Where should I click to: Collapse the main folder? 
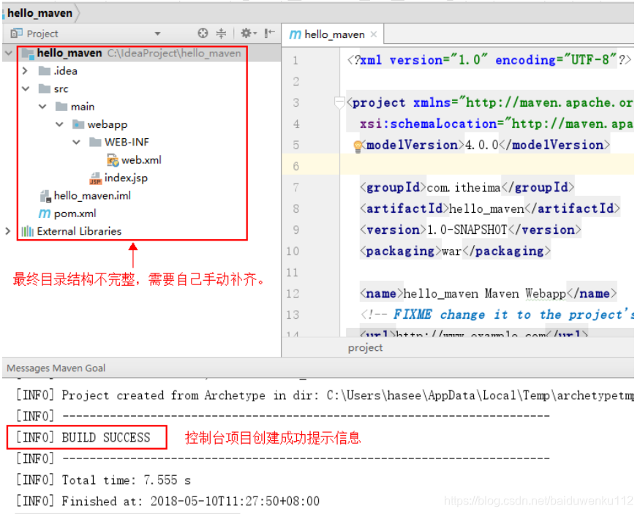[x=42, y=107]
